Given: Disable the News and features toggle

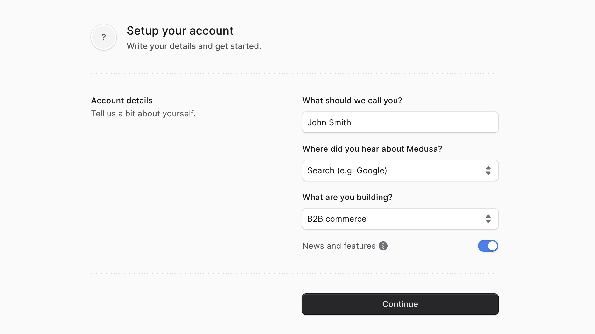Looking at the screenshot, I should point(488,246).
